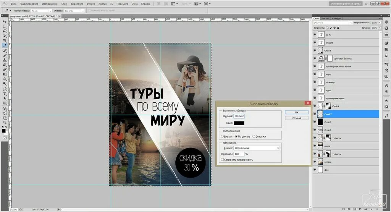This screenshot has height=212, width=391.
Task: Select the Eyedropper tool in toolbox
Action: tap(5, 45)
